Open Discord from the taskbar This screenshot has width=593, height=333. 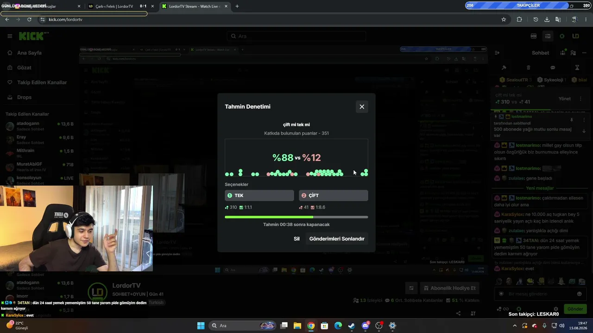pyautogui.click(x=366, y=326)
